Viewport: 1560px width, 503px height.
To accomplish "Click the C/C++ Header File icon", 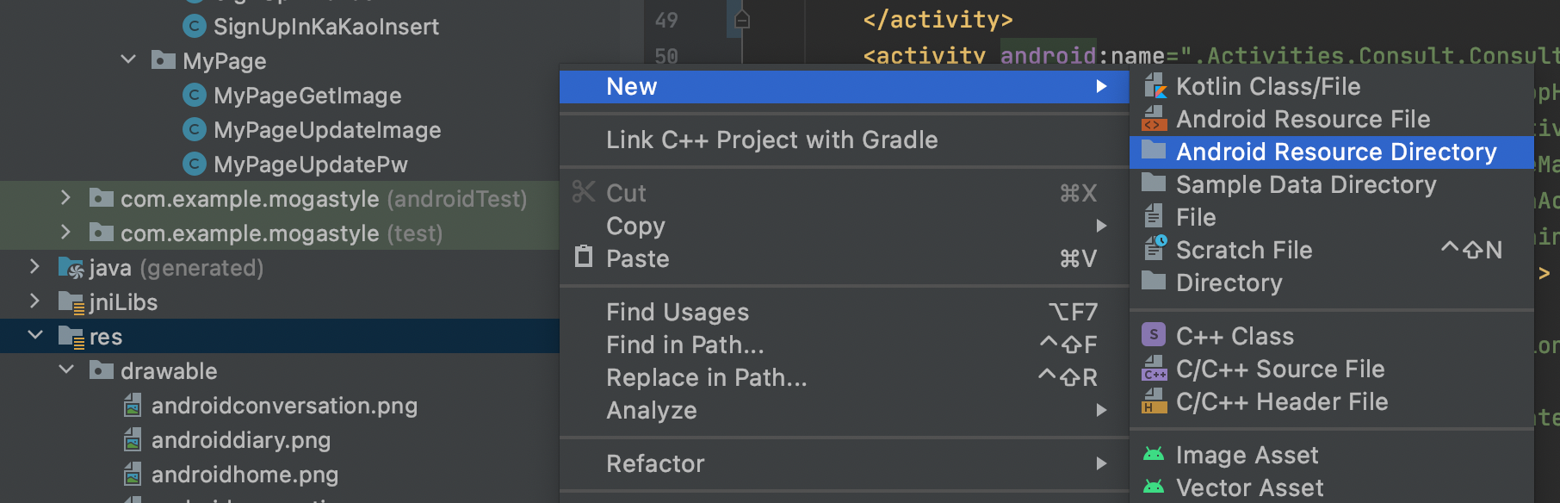I will (x=1154, y=401).
